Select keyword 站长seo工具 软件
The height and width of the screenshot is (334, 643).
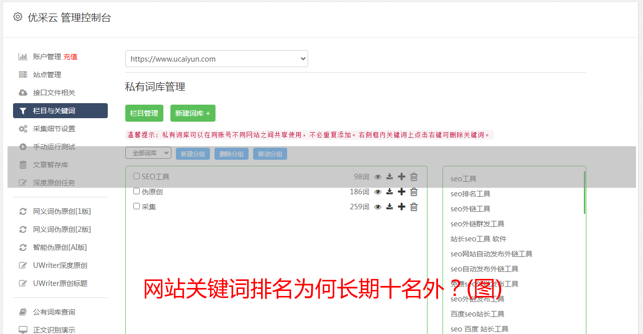click(x=478, y=239)
